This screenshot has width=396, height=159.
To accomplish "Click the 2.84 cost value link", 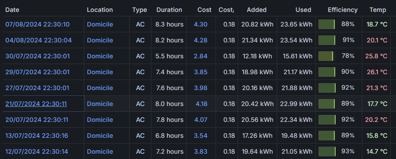I will pos(201,56).
